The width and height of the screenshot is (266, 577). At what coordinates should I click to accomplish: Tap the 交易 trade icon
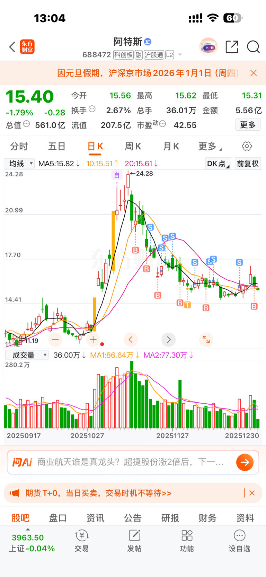(x=82, y=541)
